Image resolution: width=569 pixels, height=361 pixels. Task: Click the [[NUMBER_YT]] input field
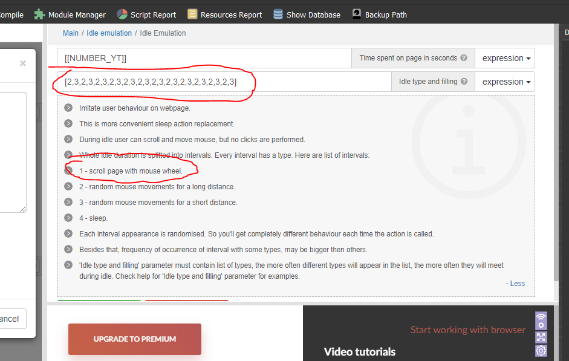tap(204, 58)
